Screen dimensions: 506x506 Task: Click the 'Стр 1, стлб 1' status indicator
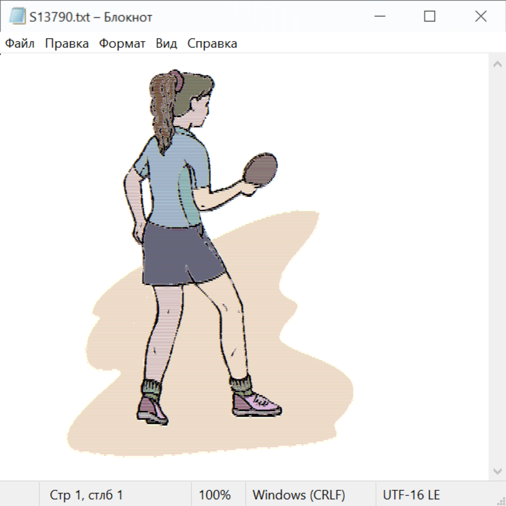[86, 495]
